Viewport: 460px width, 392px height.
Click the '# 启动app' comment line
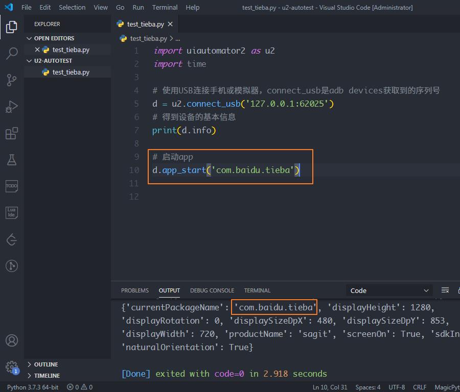(173, 157)
